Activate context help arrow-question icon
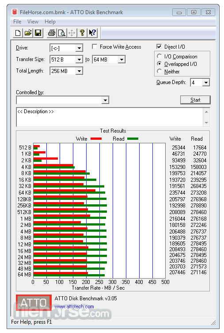 pyautogui.click(x=92, y=33)
